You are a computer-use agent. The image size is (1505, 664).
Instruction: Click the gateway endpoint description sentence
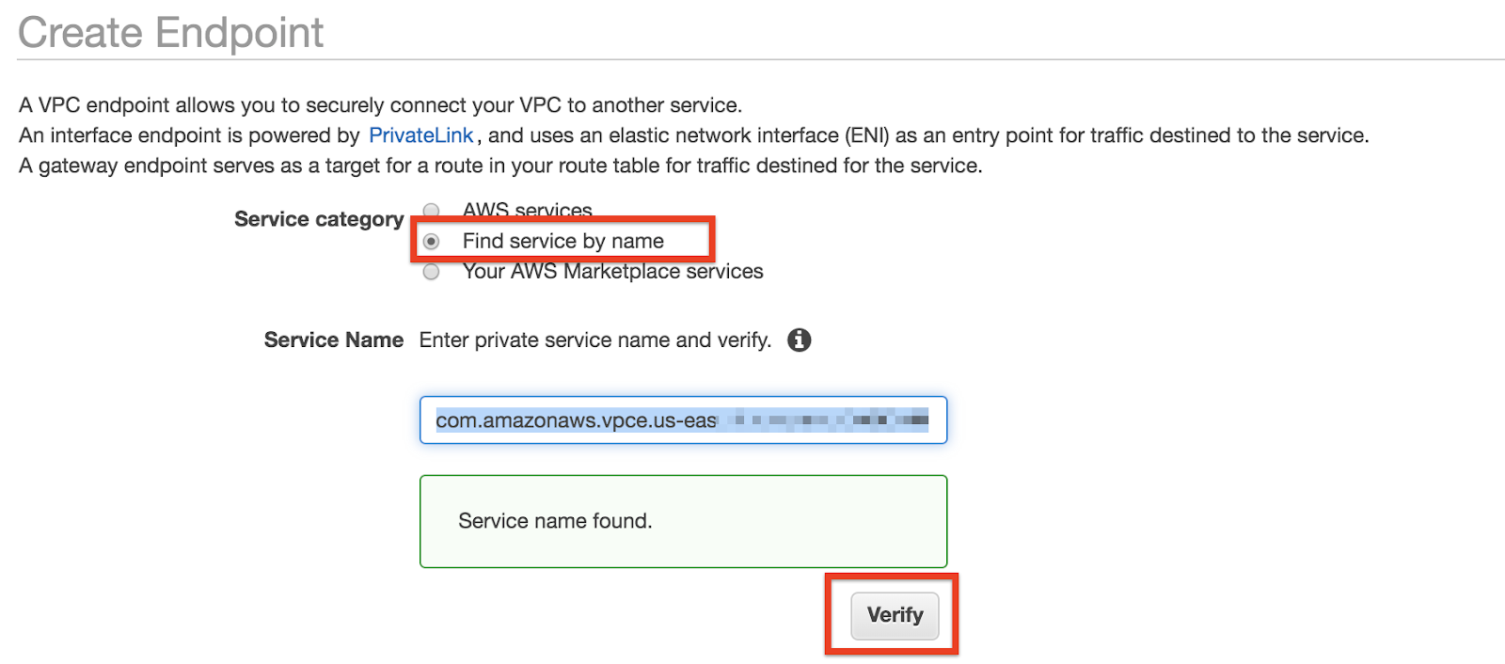coord(500,166)
